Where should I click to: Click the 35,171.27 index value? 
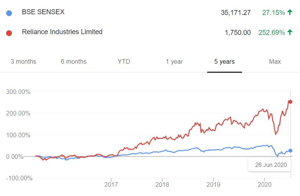[236, 13]
